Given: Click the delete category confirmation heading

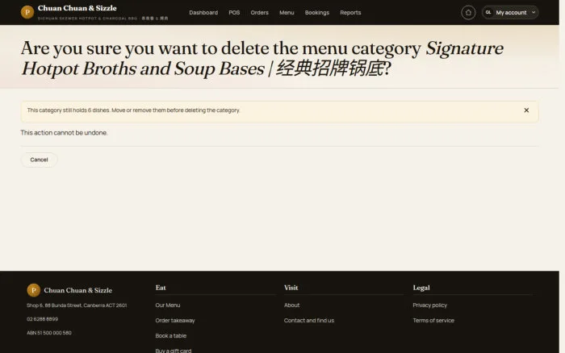Looking at the screenshot, I should (262, 58).
